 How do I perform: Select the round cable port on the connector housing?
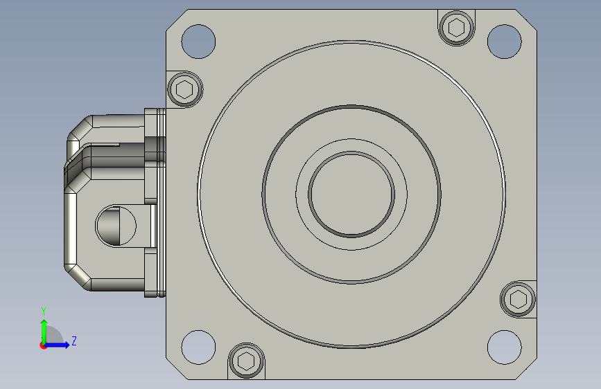(115, 226)
